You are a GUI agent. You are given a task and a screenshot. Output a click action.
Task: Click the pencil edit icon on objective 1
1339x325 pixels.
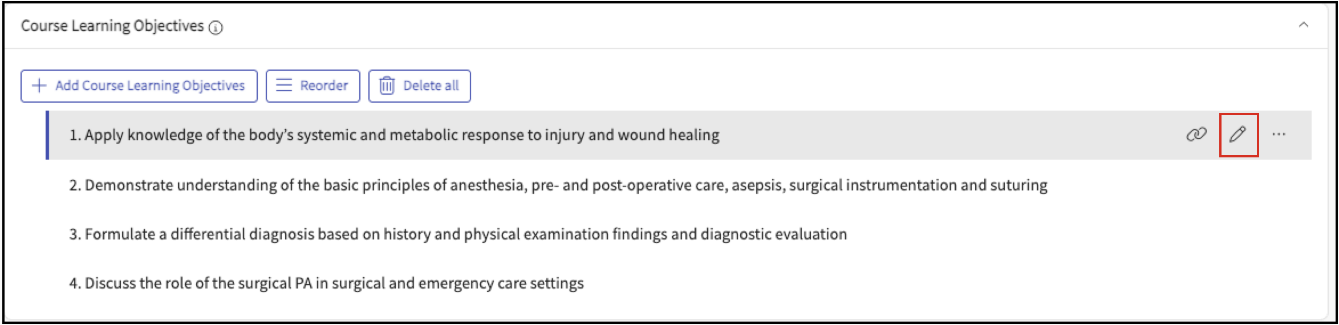pos(1237,135)
